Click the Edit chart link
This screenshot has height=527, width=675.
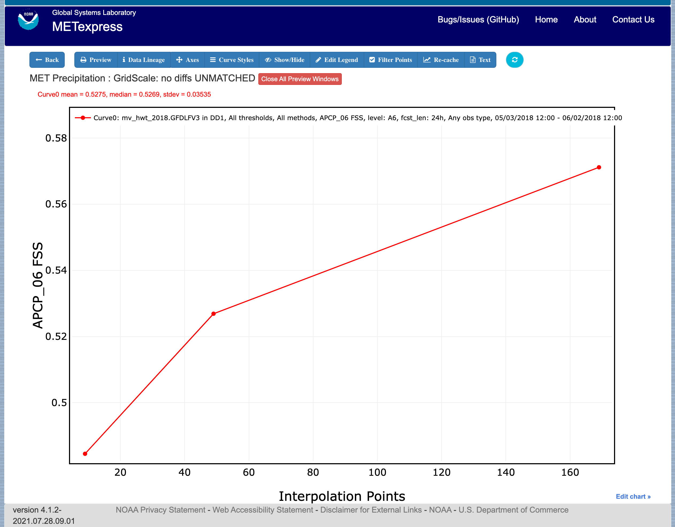pyautogui.click(x=633, y=497)
